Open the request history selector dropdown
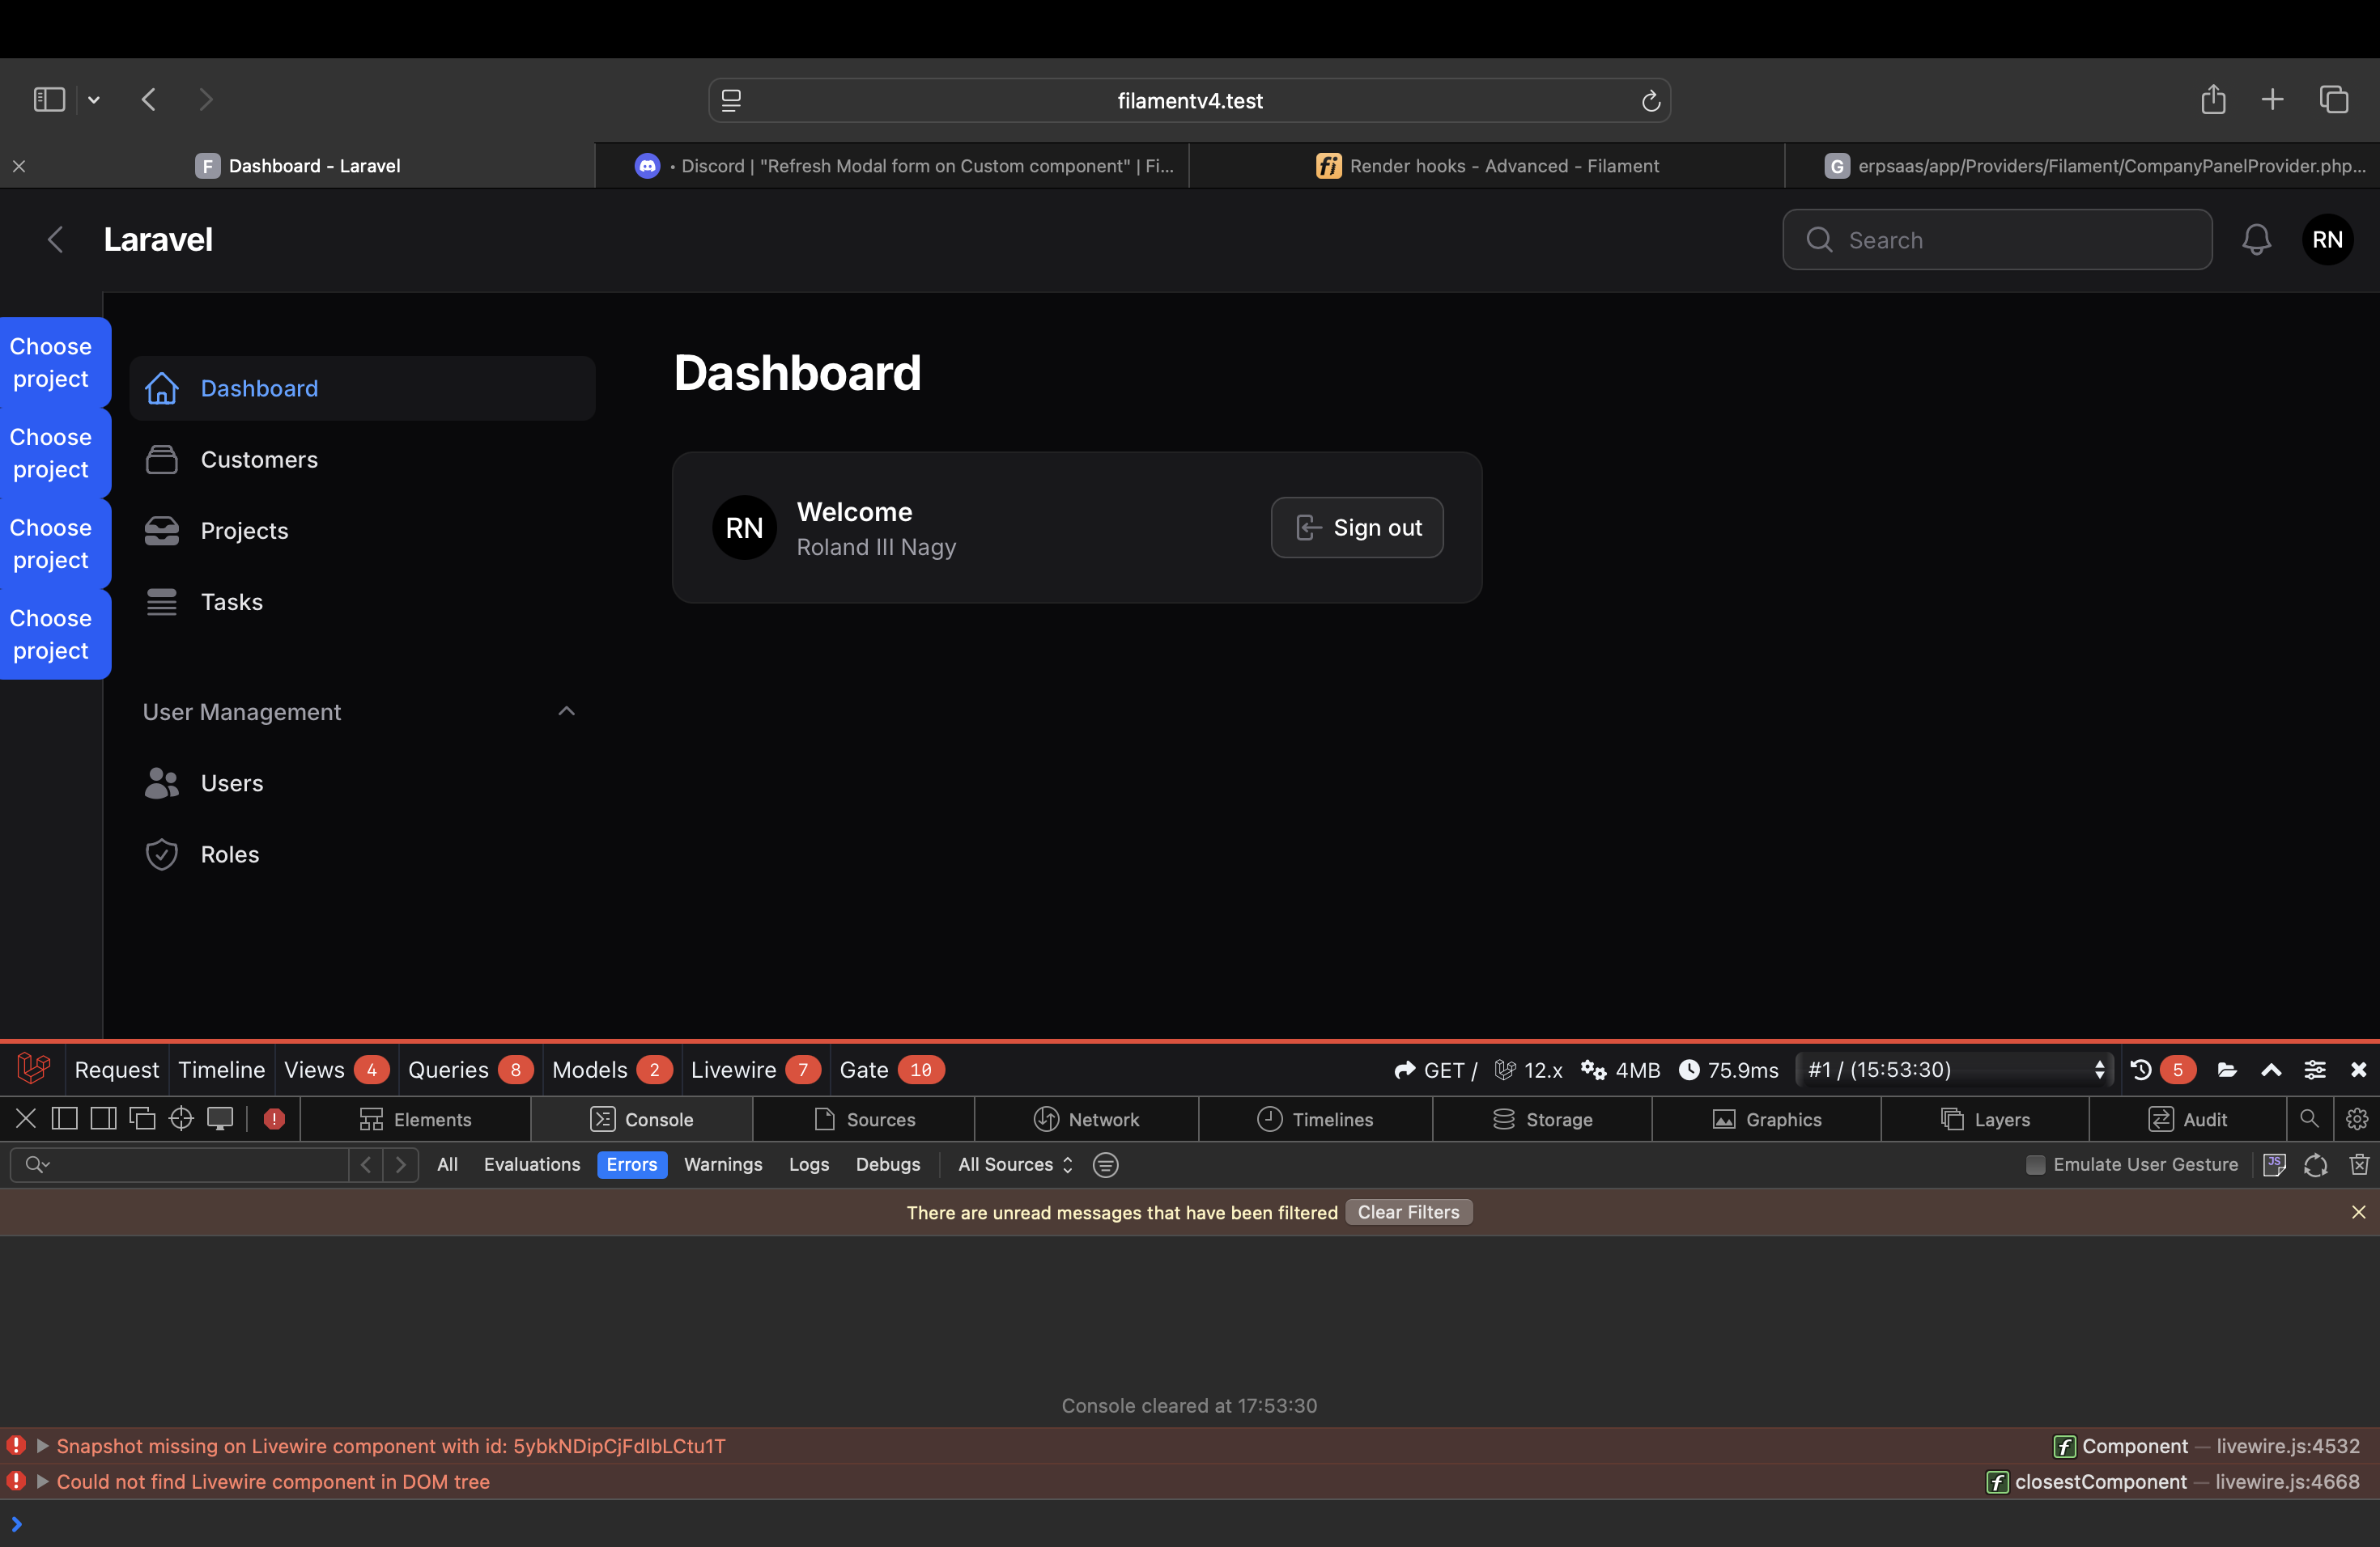Image resolution: width=2380 pixels, height=1547 pixels. 1955,1070
